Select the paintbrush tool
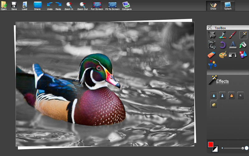The width and height of the screenshot is (249, 156). (x=233, y=35)
